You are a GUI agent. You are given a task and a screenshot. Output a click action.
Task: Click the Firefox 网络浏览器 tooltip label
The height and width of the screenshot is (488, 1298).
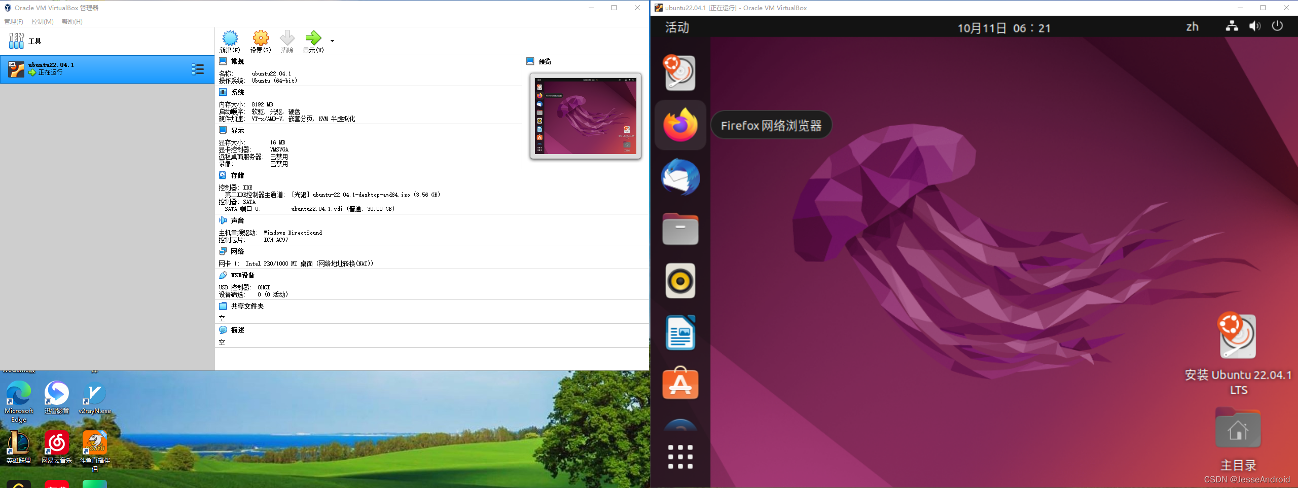click(x=771, y=125)
